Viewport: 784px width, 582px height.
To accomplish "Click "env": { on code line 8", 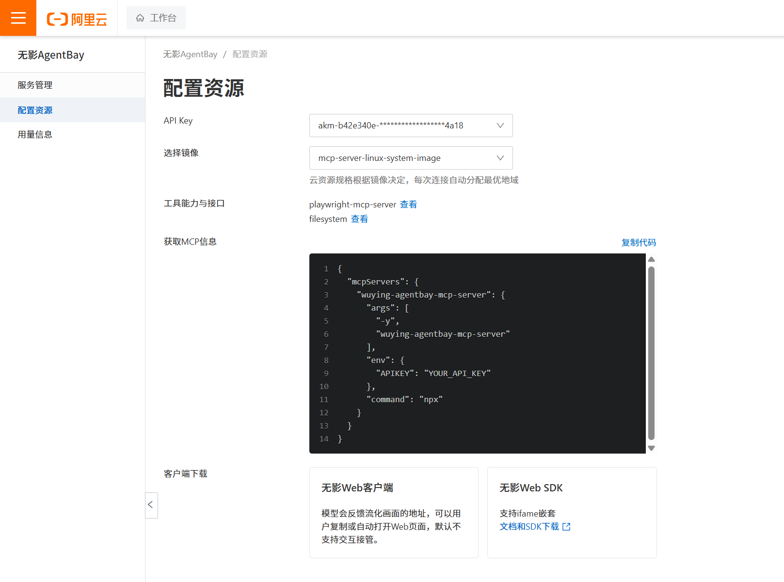I will [385, 360].
